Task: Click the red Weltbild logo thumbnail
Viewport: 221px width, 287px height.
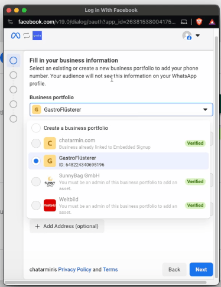Action: [50, 206]
